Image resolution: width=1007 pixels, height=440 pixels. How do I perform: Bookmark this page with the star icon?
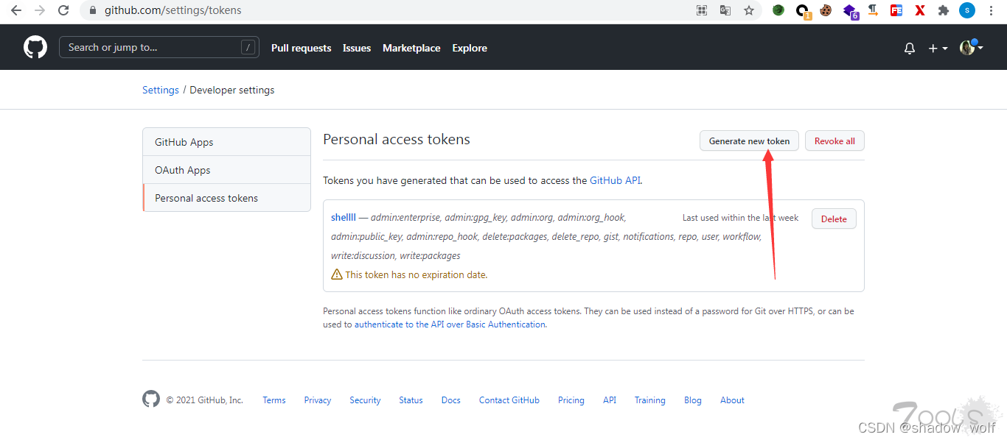coord(749,10)
